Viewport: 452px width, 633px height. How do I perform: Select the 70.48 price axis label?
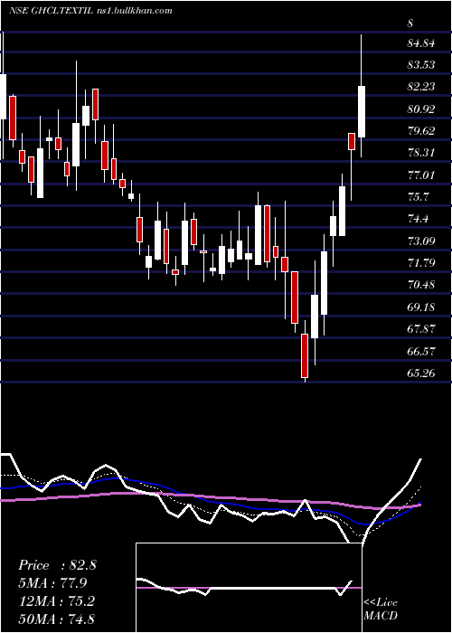[421, 285]
